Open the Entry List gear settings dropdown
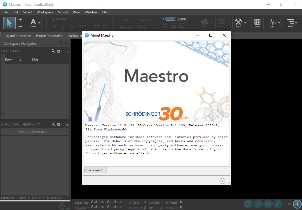 60,51
